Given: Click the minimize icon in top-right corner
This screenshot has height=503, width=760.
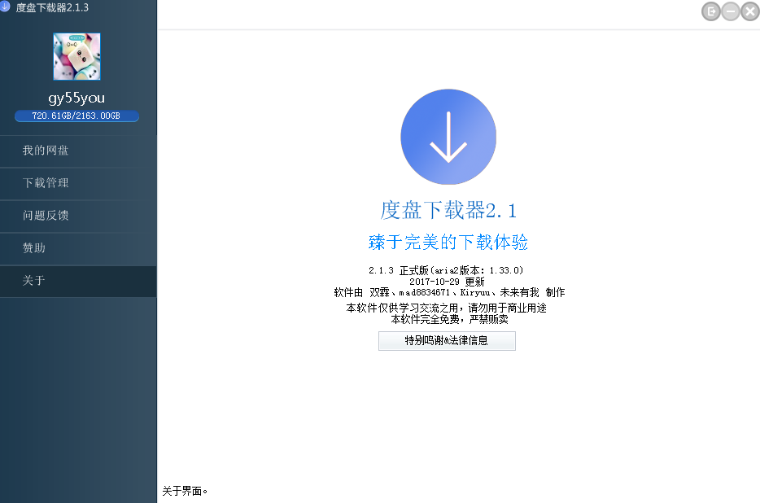Looking at the screenshot, I should tap(730, 11).
